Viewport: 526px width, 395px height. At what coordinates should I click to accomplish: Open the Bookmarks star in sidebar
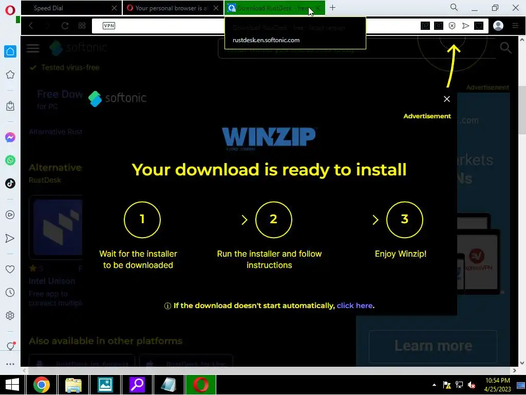10,75
